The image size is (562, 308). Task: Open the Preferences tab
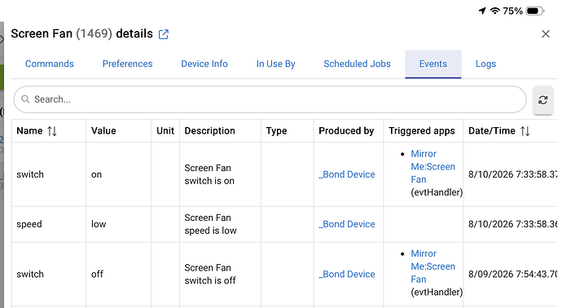127,64
